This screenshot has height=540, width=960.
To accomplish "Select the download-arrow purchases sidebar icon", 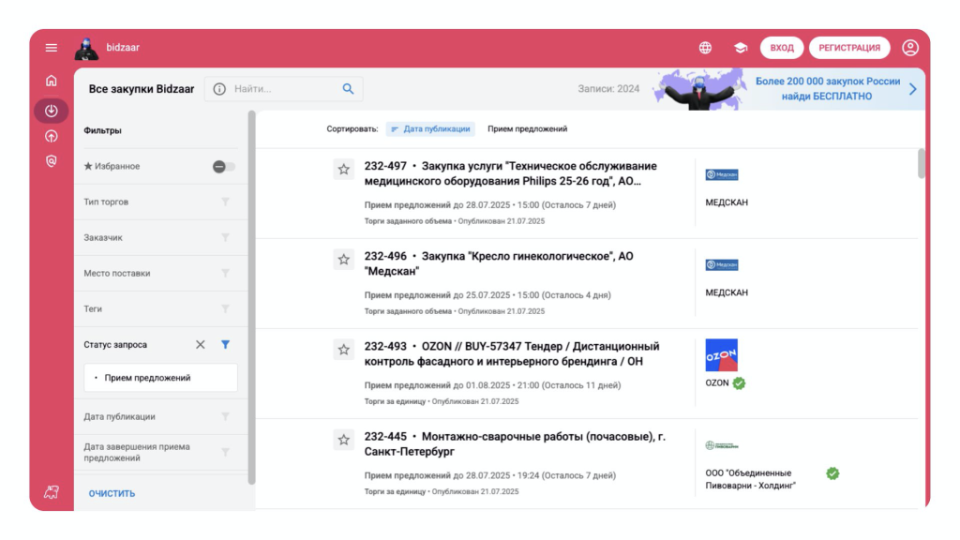I will point(52,111).
